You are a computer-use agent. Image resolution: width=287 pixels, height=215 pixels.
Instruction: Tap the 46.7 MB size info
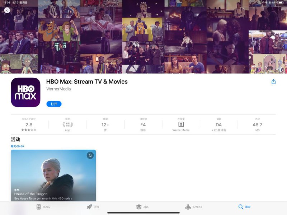(257, 125)
